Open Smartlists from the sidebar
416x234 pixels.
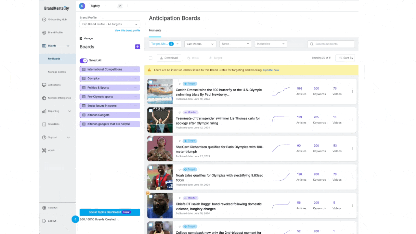coord(53,124)
